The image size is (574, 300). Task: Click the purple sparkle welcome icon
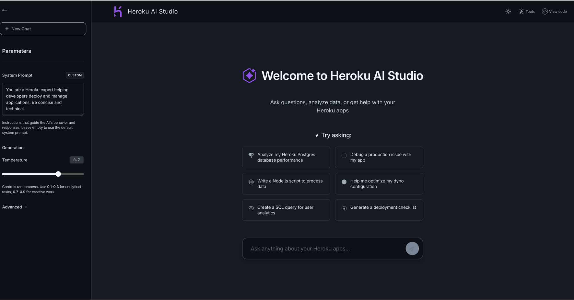249,76
